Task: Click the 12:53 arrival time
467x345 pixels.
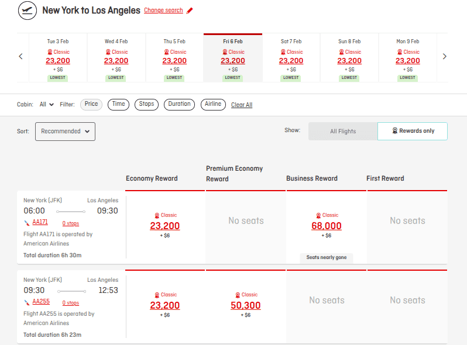Action: (108, 290)
